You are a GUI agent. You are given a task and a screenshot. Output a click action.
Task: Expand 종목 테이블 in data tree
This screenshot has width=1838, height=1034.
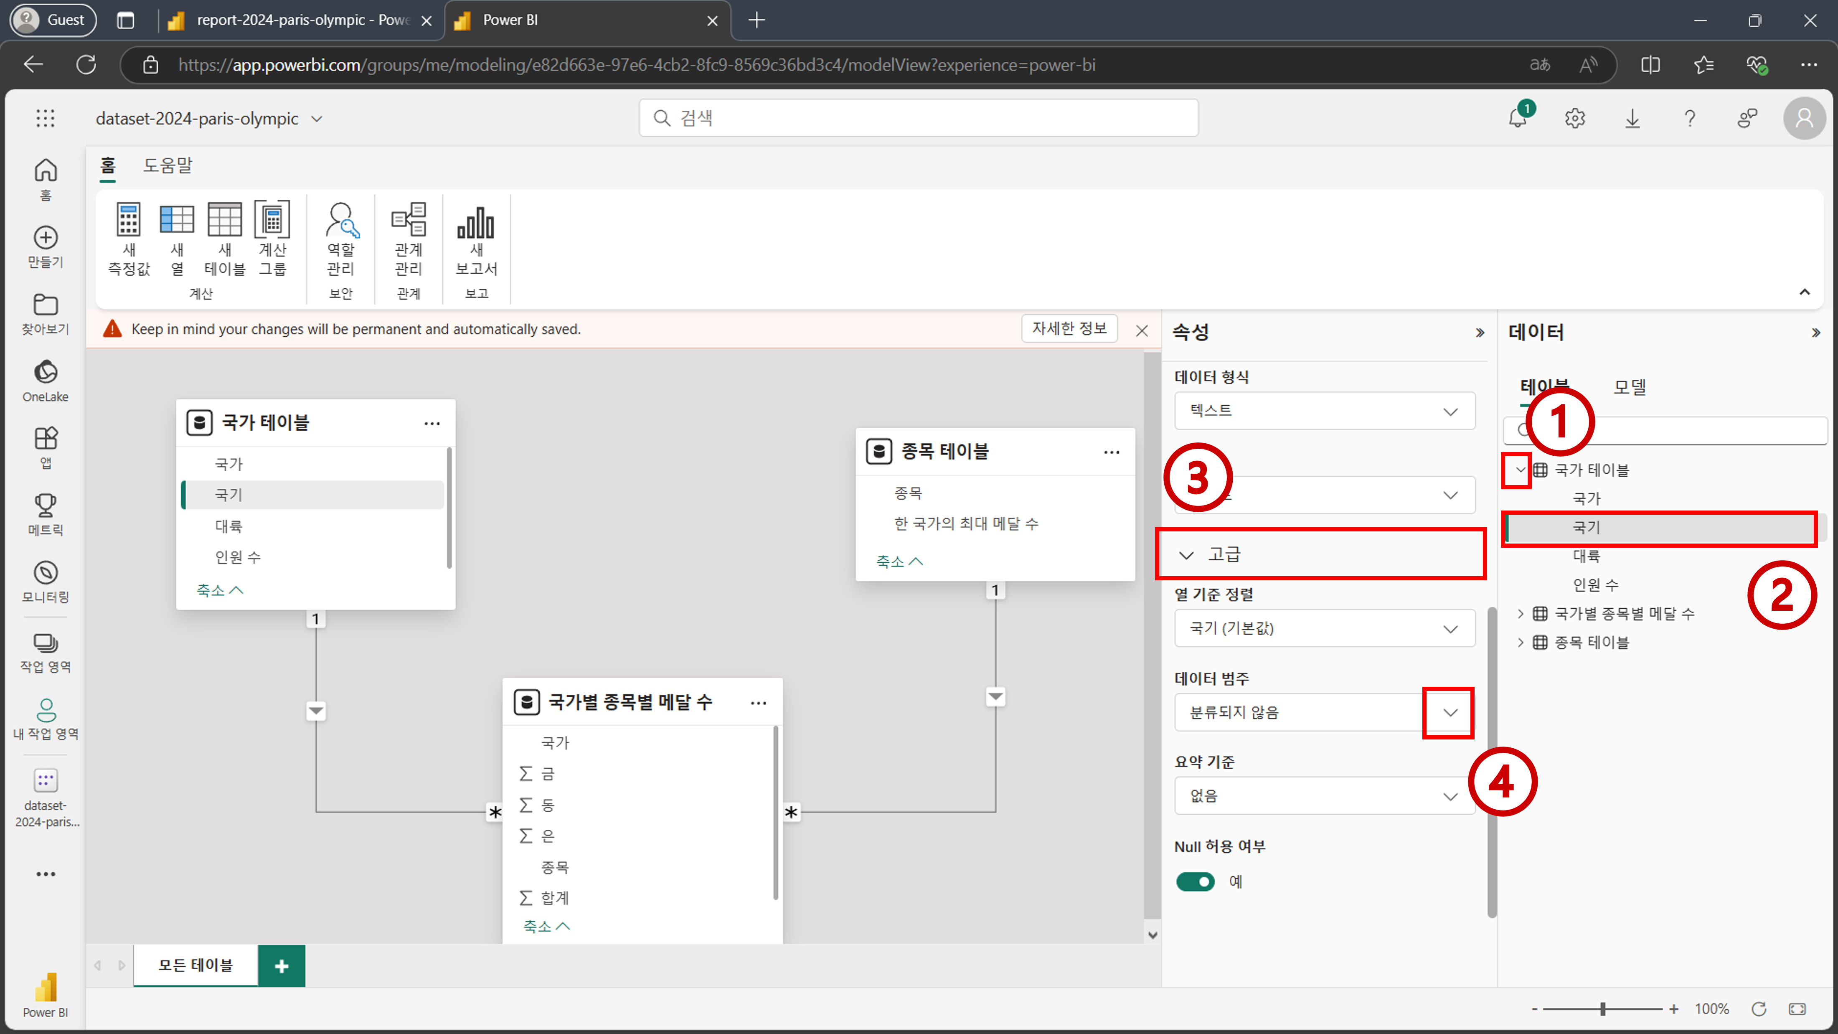tap(1520, 642)
